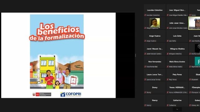Screen dimensions: 200x112
Task: Select Julio cesar timoteo's participant tile
Action: [x=177, y=23]
